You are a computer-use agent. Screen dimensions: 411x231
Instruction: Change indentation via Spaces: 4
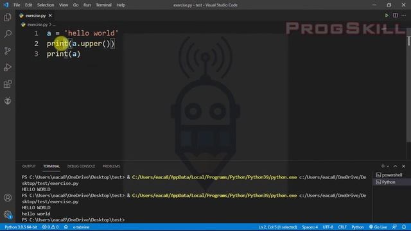point(310,227)
